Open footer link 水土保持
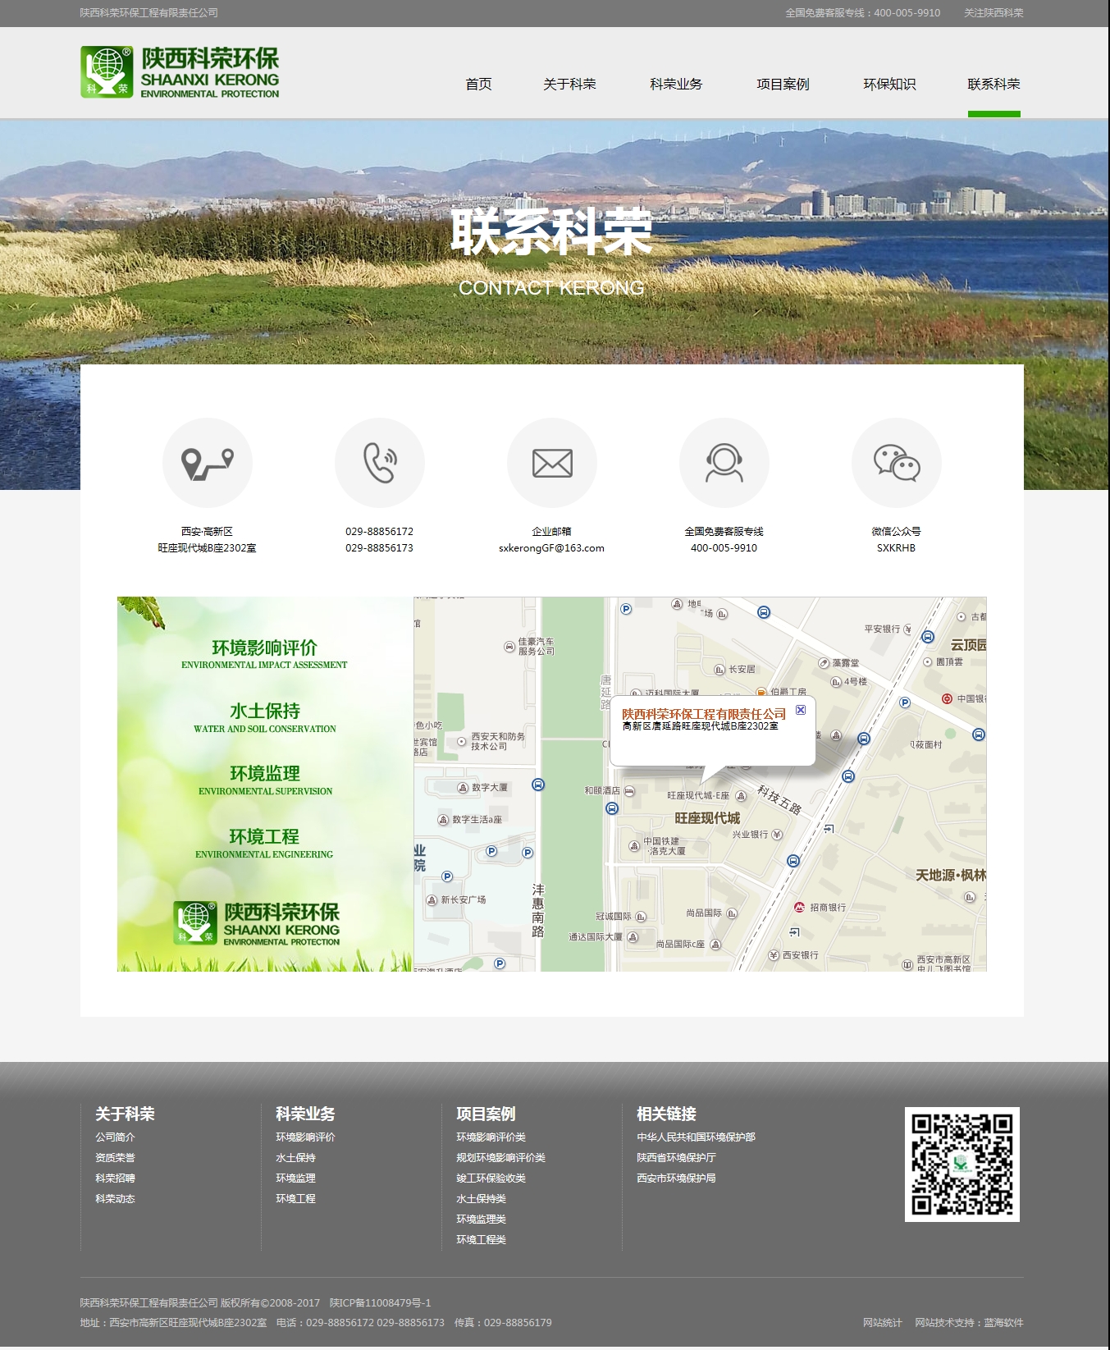 tap(295, 1158)
